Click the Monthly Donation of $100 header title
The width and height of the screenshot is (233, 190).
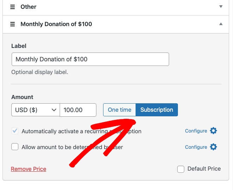(56, 24)
